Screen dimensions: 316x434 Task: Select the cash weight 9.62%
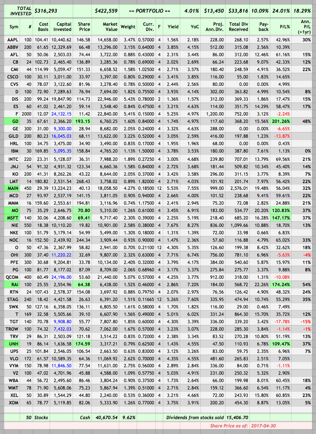128,417
